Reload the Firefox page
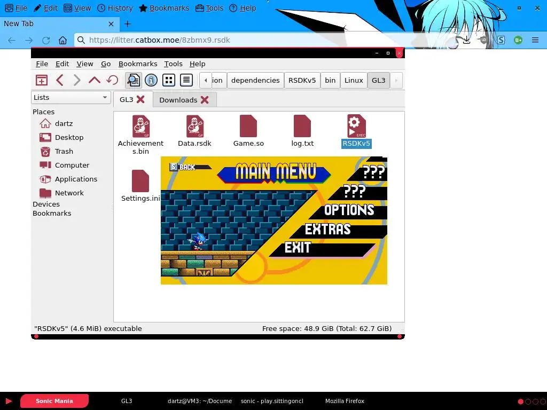 tap(46, 40)
